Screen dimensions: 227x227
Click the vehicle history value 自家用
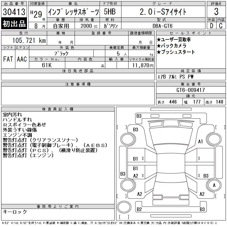click(x=61, y=26)
